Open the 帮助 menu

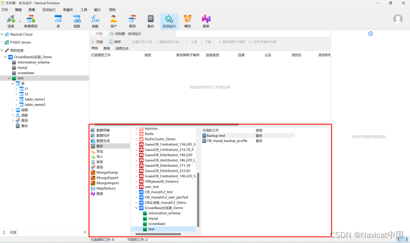tap(112, 10)
